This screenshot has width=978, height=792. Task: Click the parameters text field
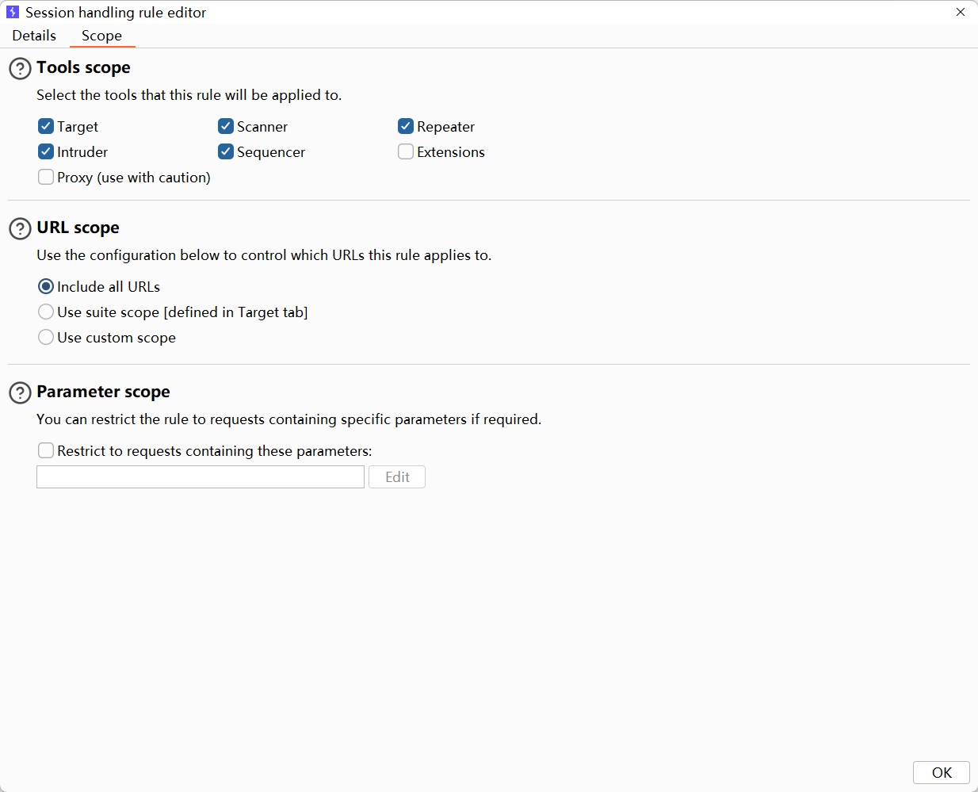click(200, 477)
